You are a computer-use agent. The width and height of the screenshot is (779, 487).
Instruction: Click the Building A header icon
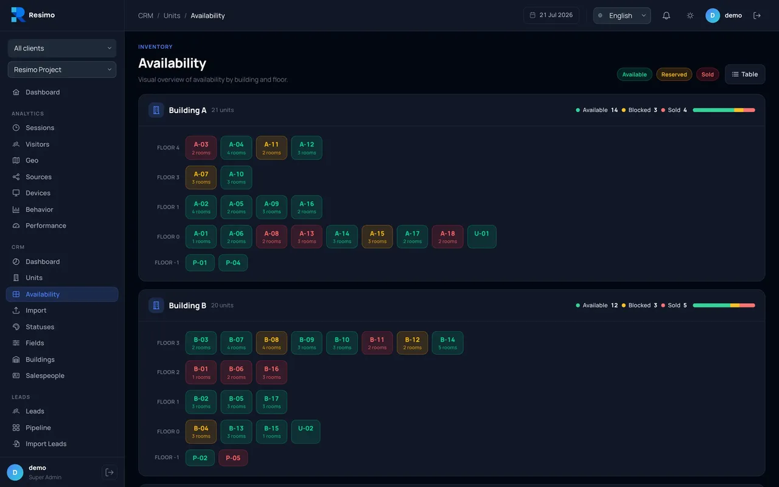[156, 110]
